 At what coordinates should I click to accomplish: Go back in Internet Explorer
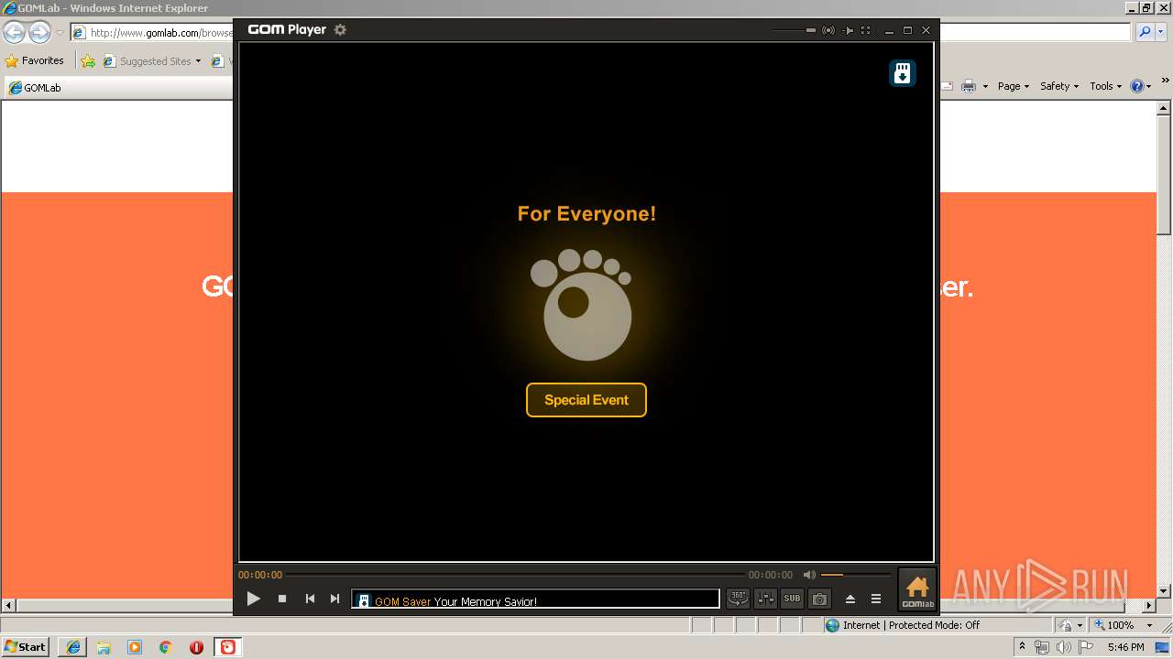(14, 33)
